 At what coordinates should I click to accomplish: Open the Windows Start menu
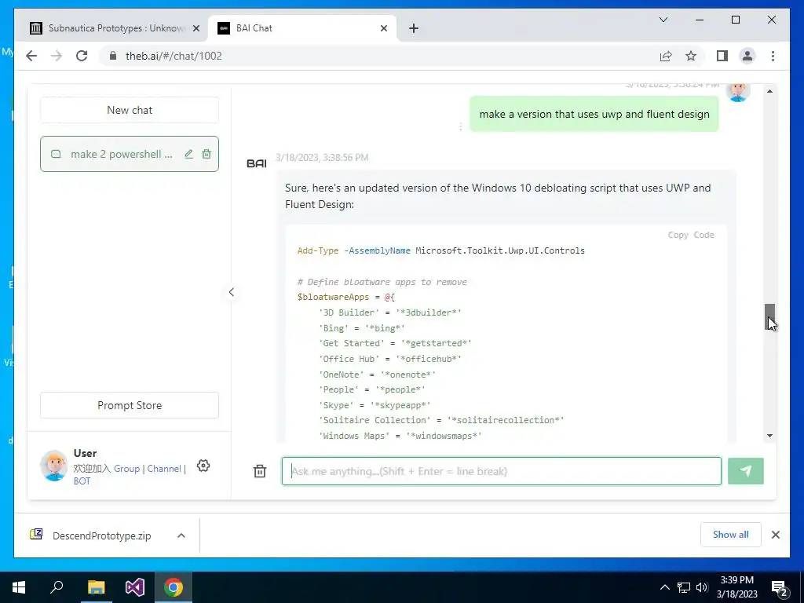pos(19,587)
